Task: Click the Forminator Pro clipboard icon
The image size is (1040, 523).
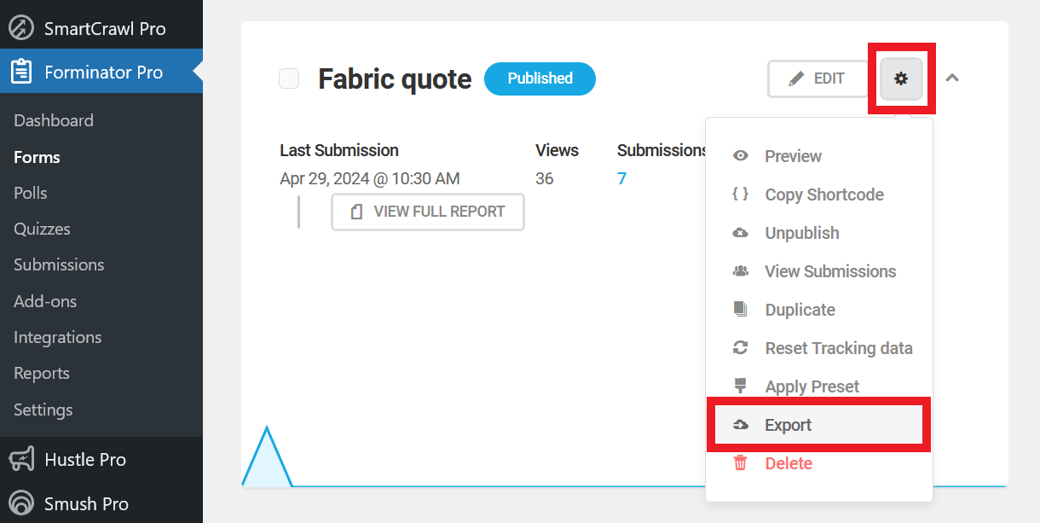Action: (x=21, y=72)
